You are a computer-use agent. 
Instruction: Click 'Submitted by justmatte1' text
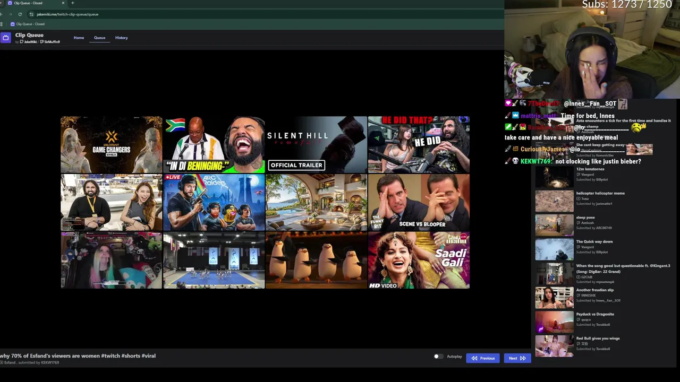coord(594,204)
